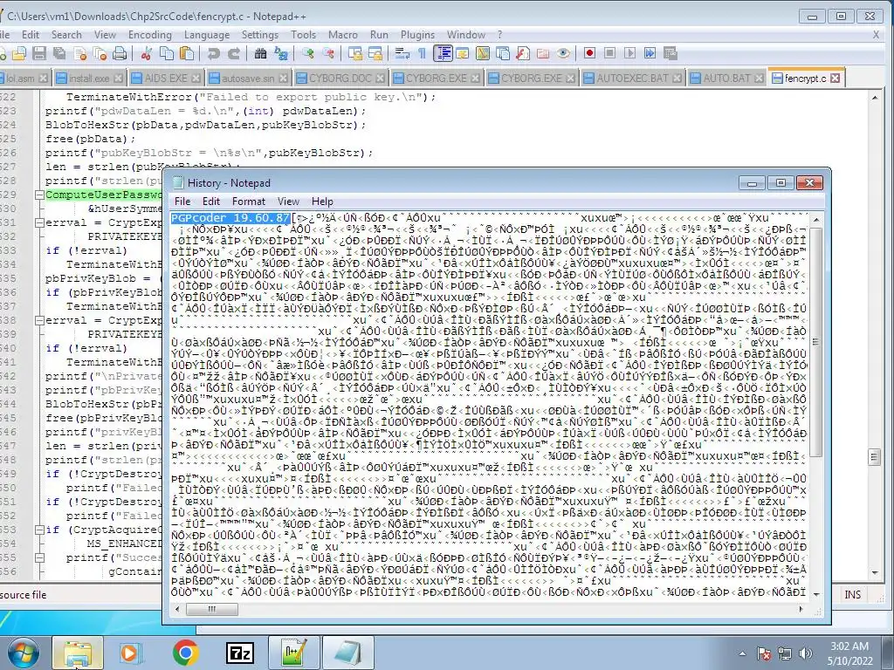Switch to the AIDS.EXE tab
The height and width of the screenshot is (670, 894).
tap(165, 78)
